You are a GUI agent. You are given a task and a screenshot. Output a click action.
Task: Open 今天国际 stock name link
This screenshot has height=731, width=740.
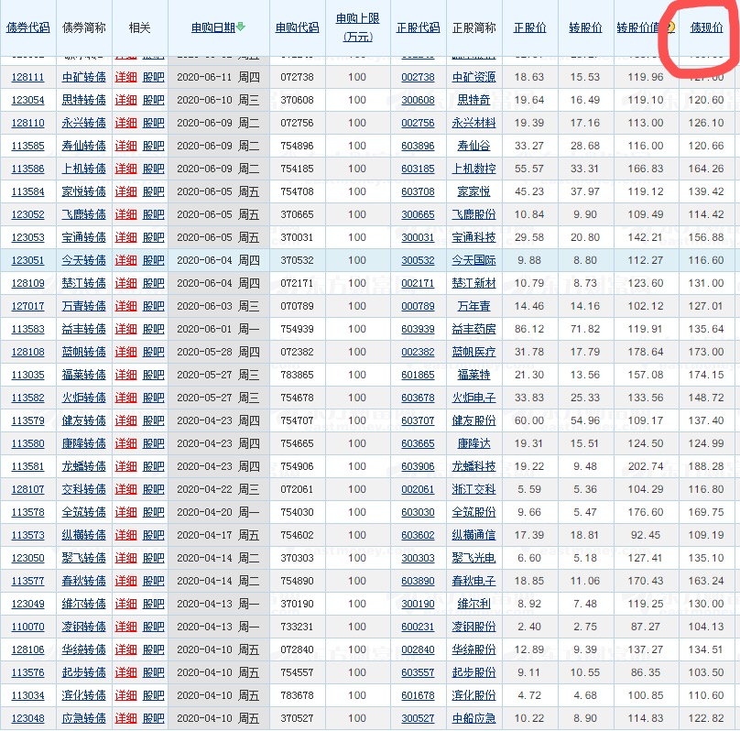point(473,260)
